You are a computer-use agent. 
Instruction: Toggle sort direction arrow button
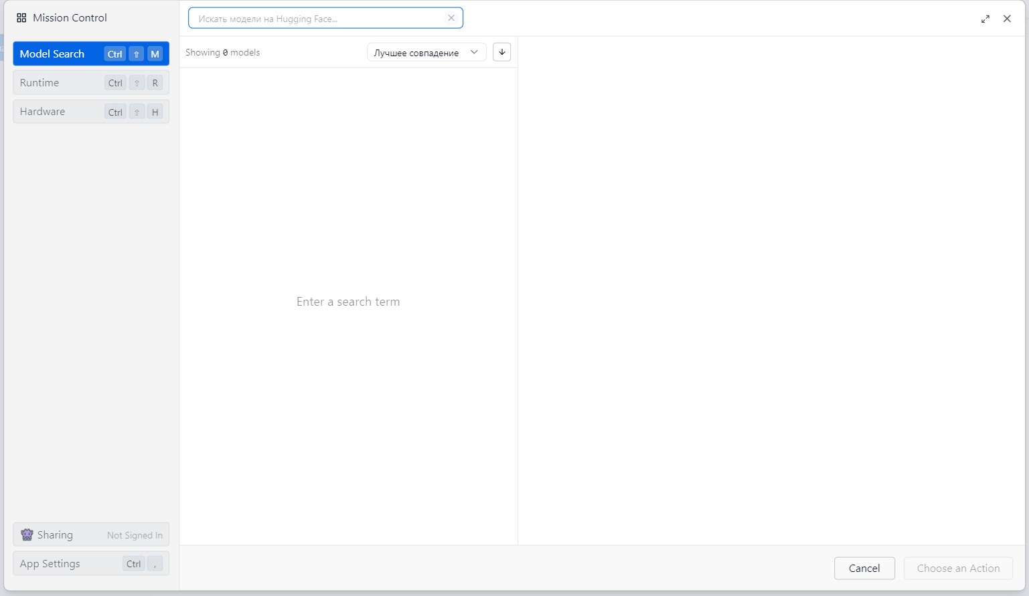point(501,52)
